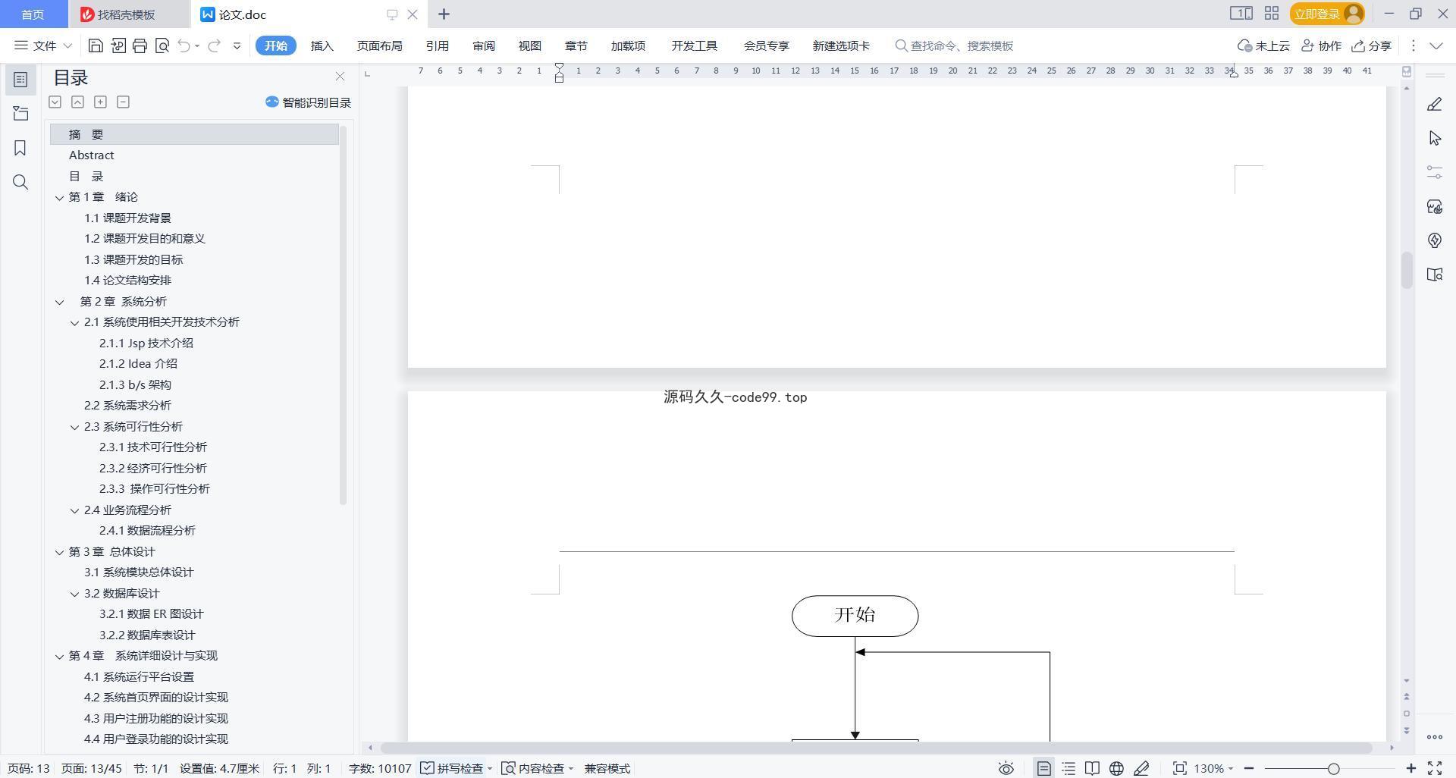Toggle writing mode pencil icon in status bar

tap(1141, 768)
